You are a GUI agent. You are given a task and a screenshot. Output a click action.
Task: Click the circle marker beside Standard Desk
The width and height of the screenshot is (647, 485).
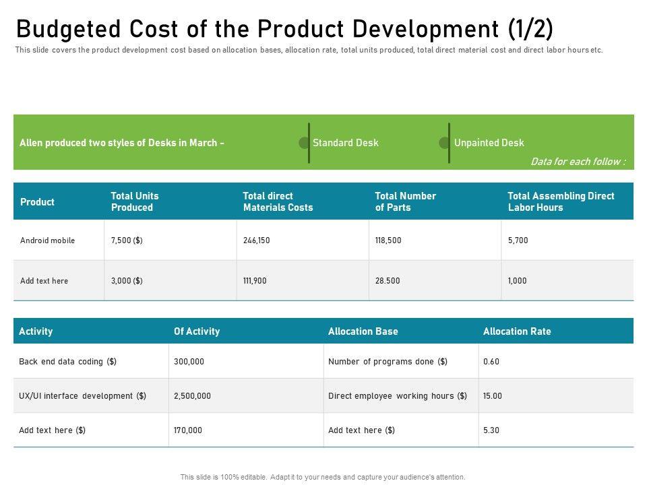[x=304, y=143]
